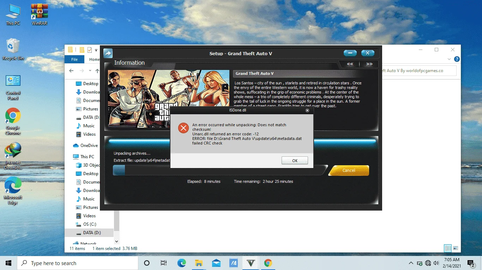
Task: Open the File tab in File Explorer
Action: pyautogui.click(x=74, y=59)
